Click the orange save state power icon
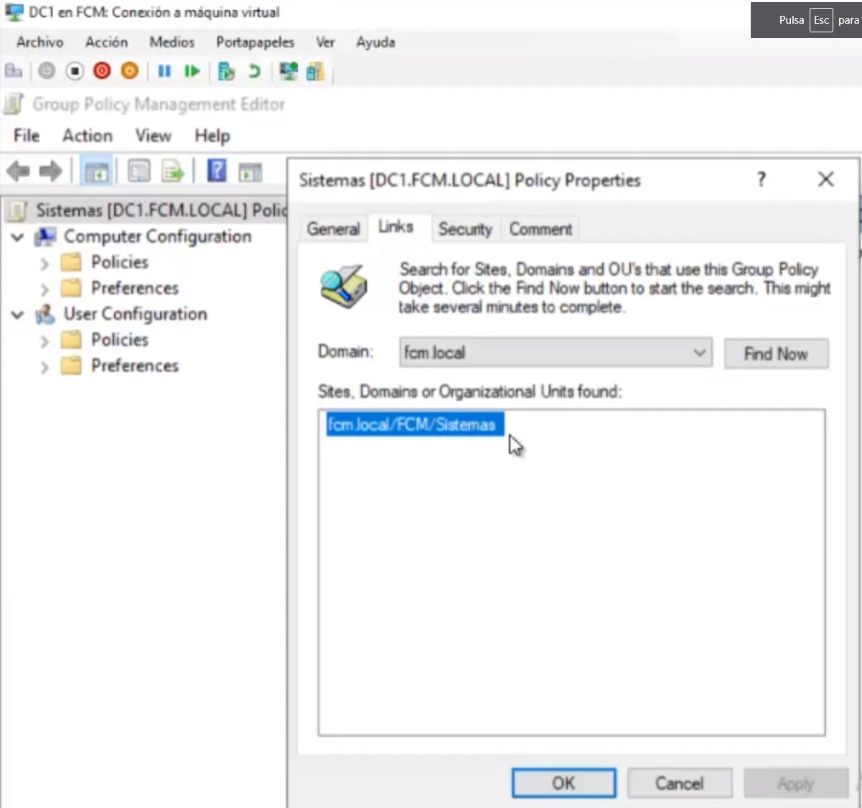 [x=129, y=71]
